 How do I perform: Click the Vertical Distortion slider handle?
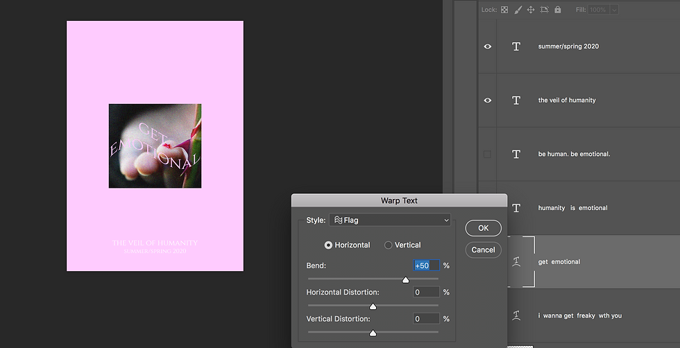pos(373,333)
